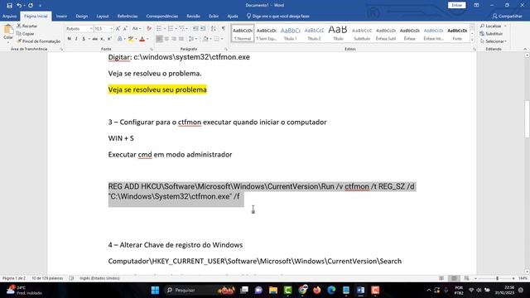Viewport: 530px width, 298px height.
Task: Cut selection using Recortar
Action: (27, 26)
